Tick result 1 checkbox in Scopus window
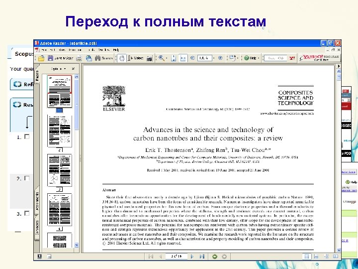This screenshot has height=269, width=358. coord(27,136)
